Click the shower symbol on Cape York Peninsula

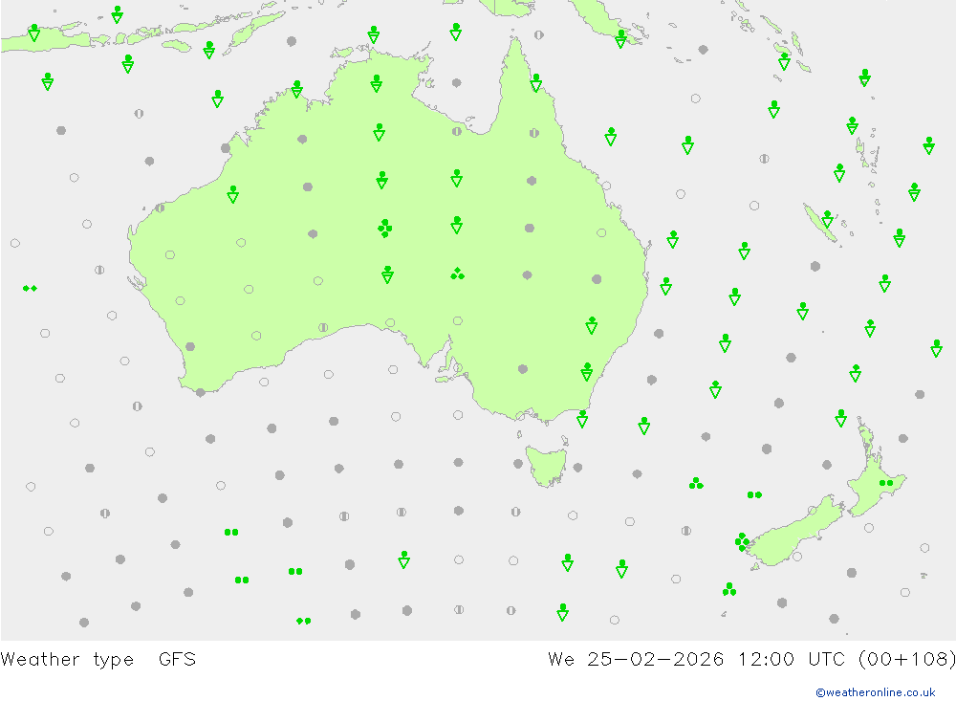coord(536,82)
